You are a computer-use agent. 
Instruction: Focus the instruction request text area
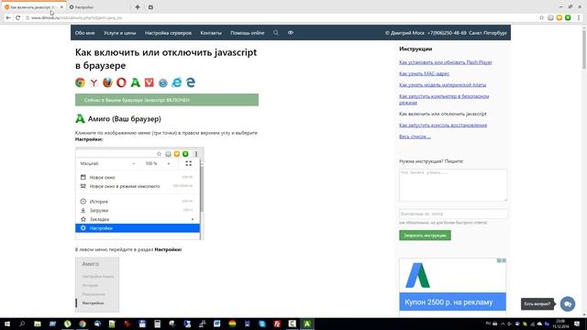tap(453, 185)
